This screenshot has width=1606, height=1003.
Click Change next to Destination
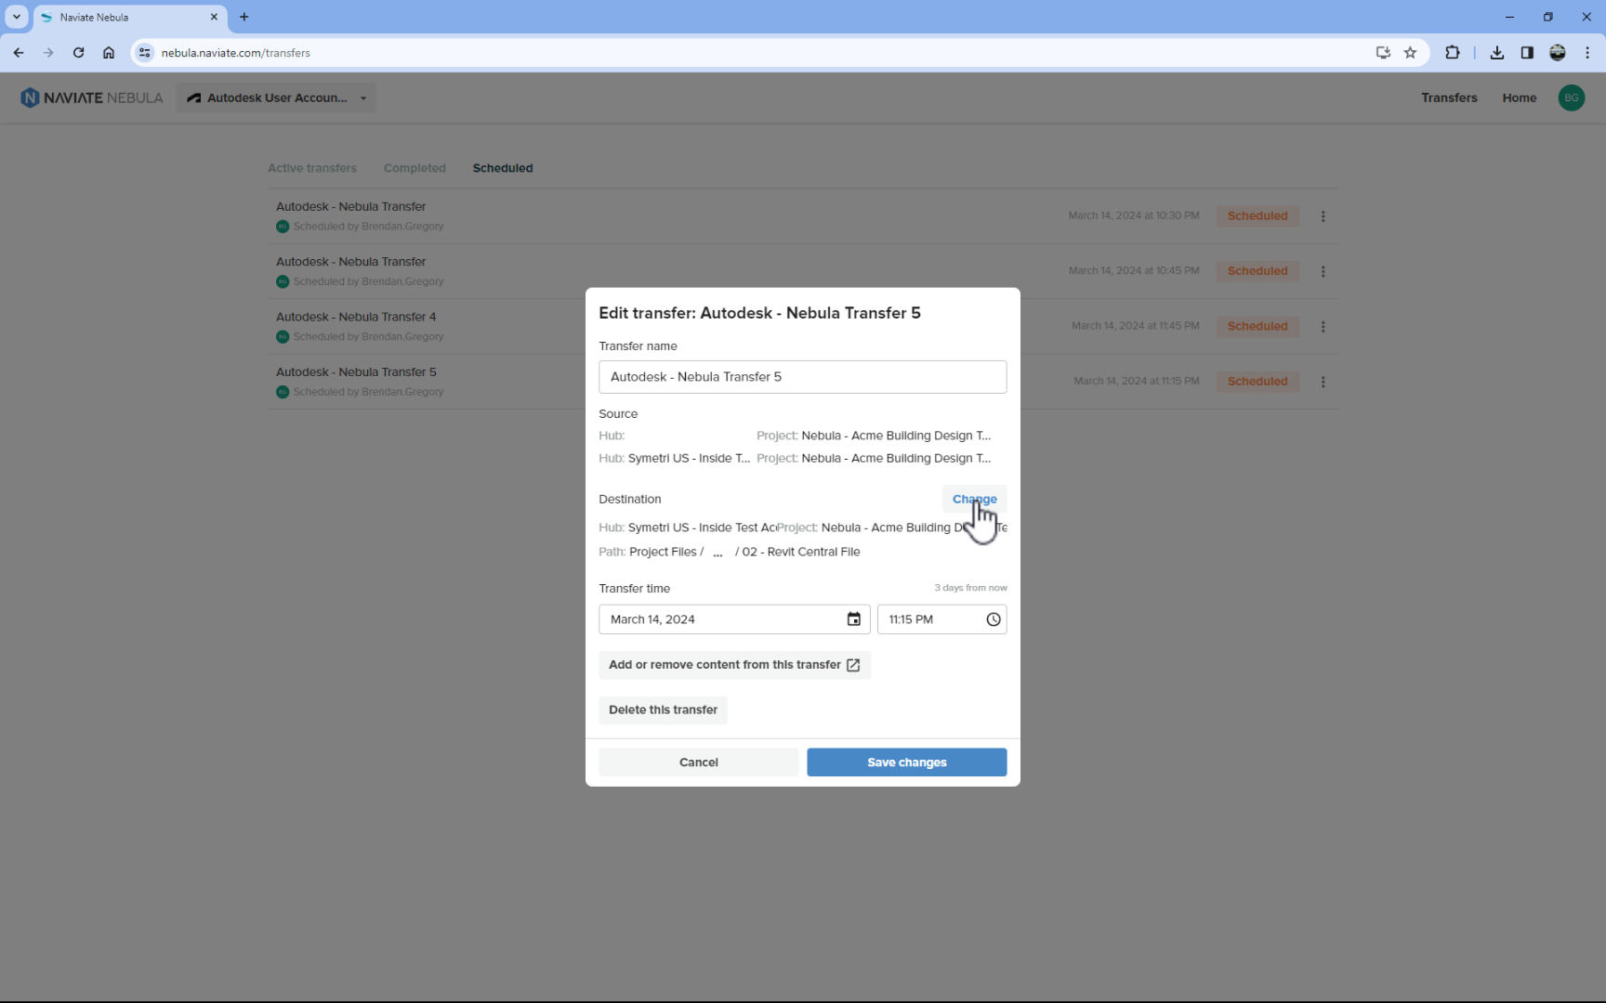tap(974, 499)
